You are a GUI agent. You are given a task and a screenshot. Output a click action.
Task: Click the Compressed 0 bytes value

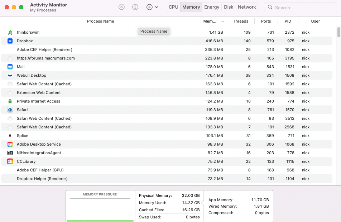coord(262,213)
